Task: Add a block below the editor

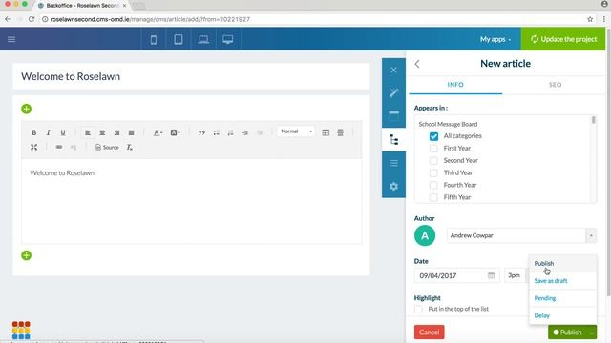Action: pos(26,255)
